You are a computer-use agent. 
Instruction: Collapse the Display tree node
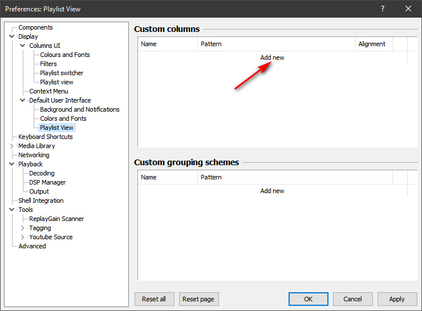pyautogui.click(x=12, y=36)
